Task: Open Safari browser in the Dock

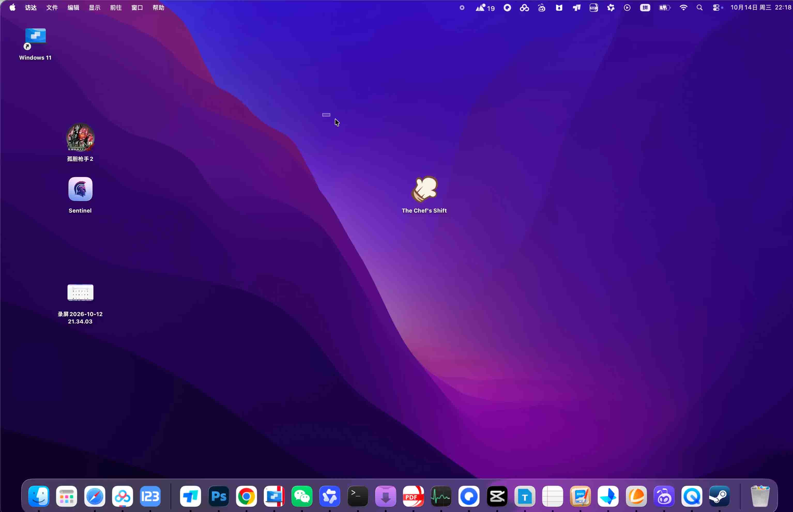Action: [x=95, y=497]
